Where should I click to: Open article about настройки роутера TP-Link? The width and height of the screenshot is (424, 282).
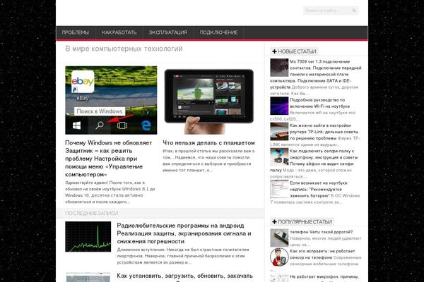[x=324, y=132]
